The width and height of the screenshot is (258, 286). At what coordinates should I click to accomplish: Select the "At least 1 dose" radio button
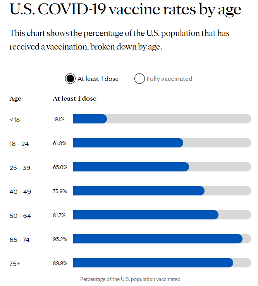[70, 79]
